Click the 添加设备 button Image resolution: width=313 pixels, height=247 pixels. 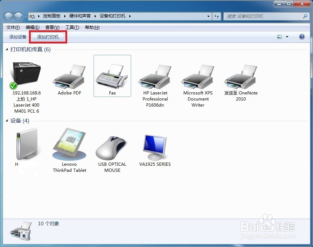coord(18,37)
